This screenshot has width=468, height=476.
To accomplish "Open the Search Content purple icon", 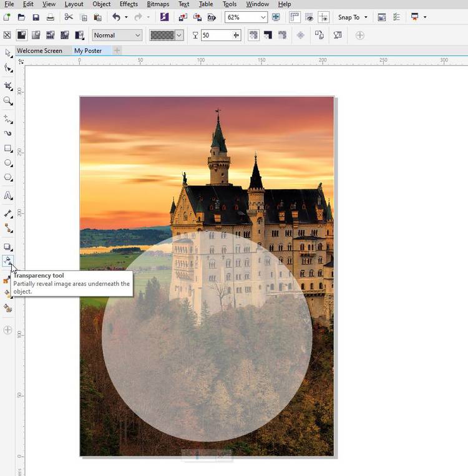I will pos(164,17).
